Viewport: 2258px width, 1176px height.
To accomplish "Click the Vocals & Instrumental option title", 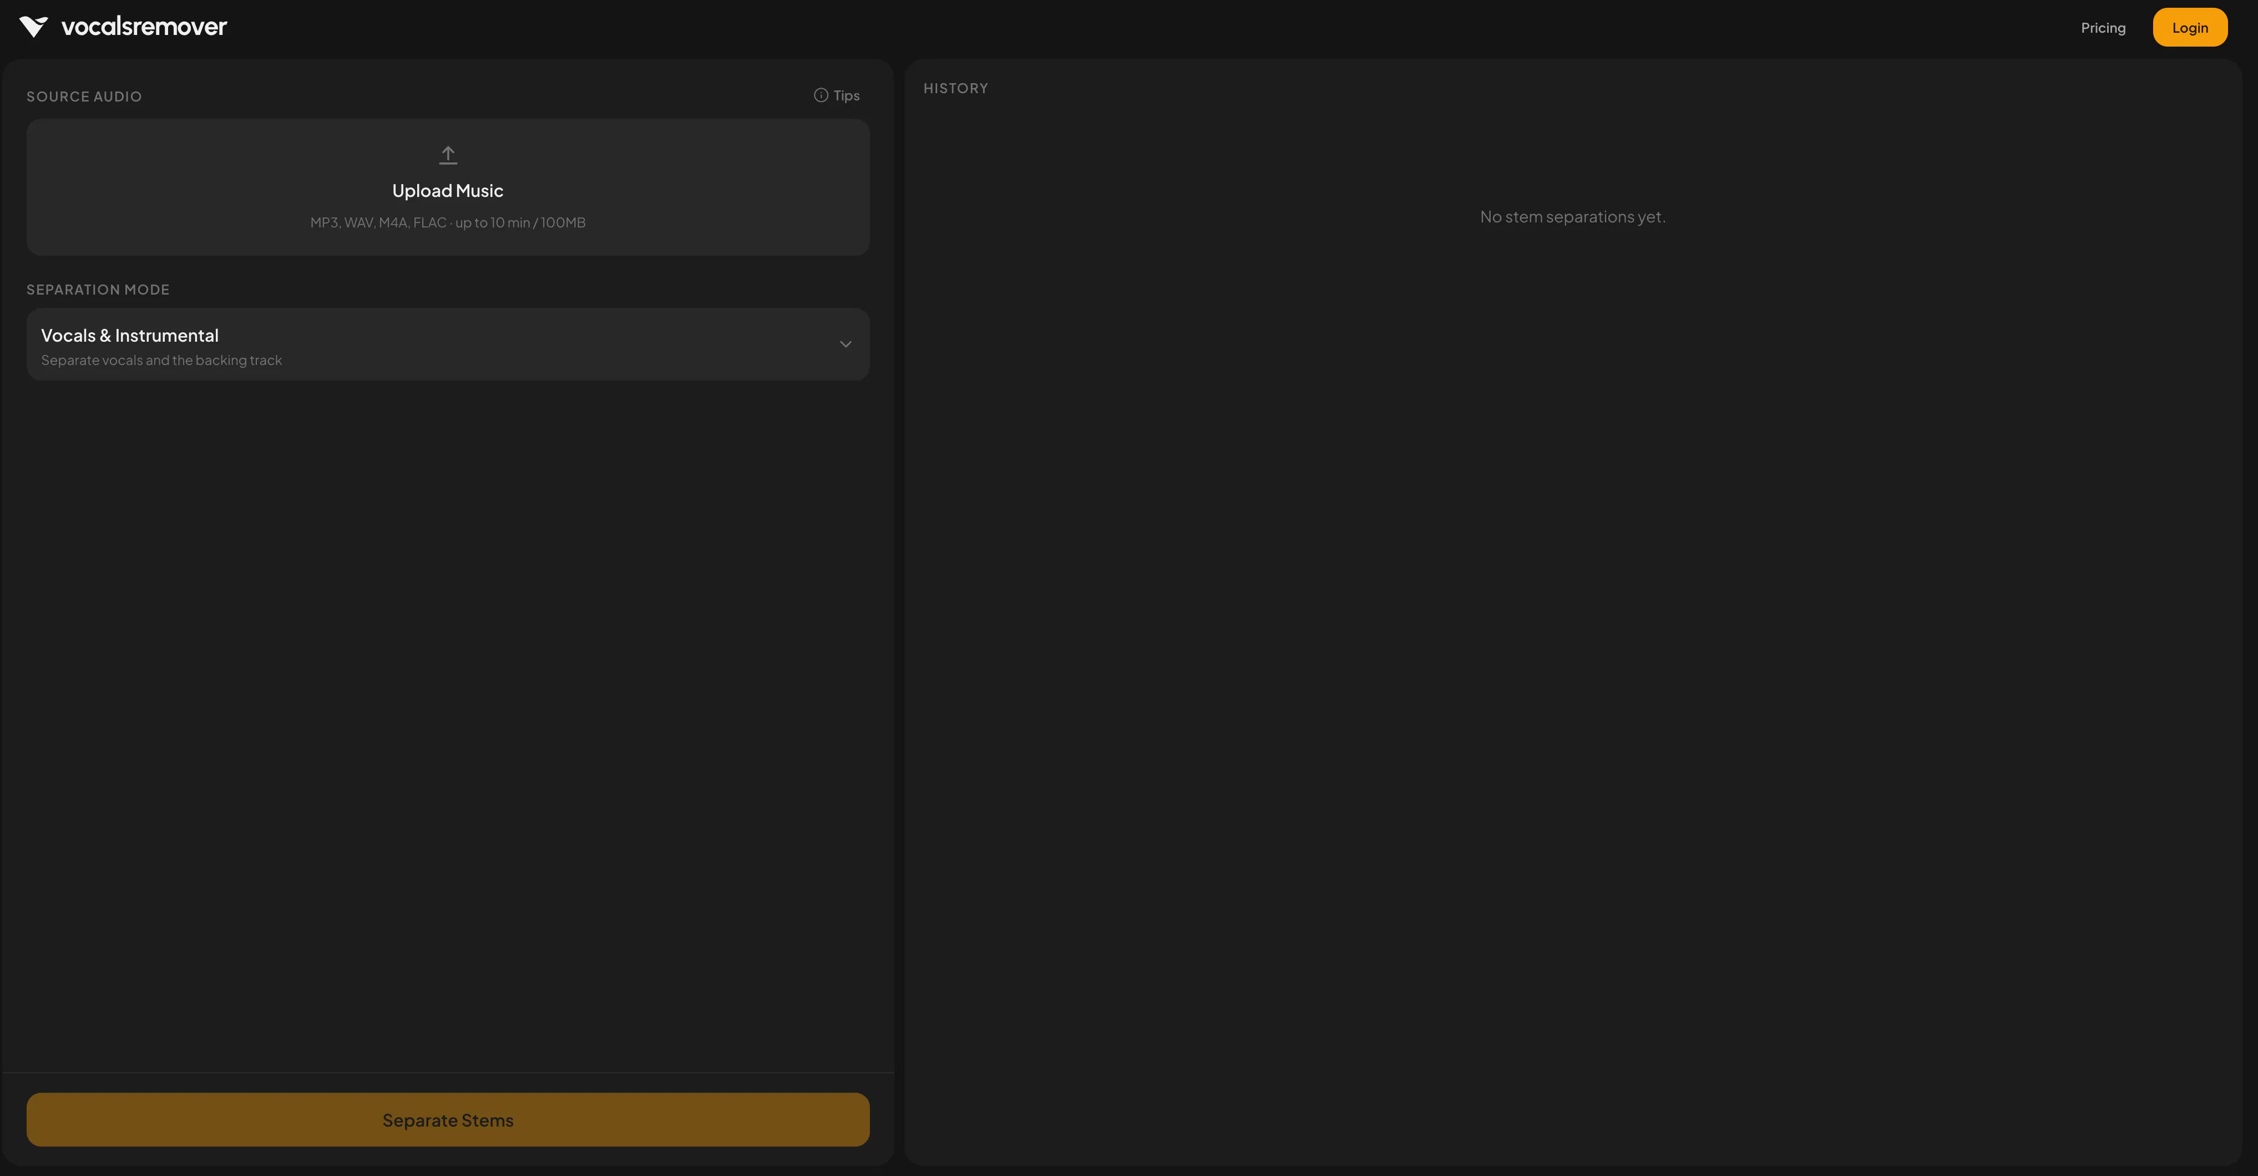I will 130,336.
